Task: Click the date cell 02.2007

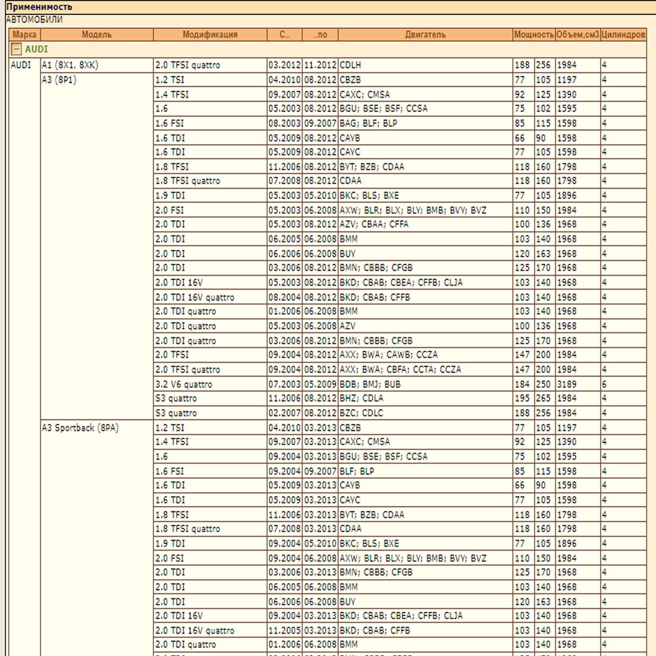Action: 285,413
